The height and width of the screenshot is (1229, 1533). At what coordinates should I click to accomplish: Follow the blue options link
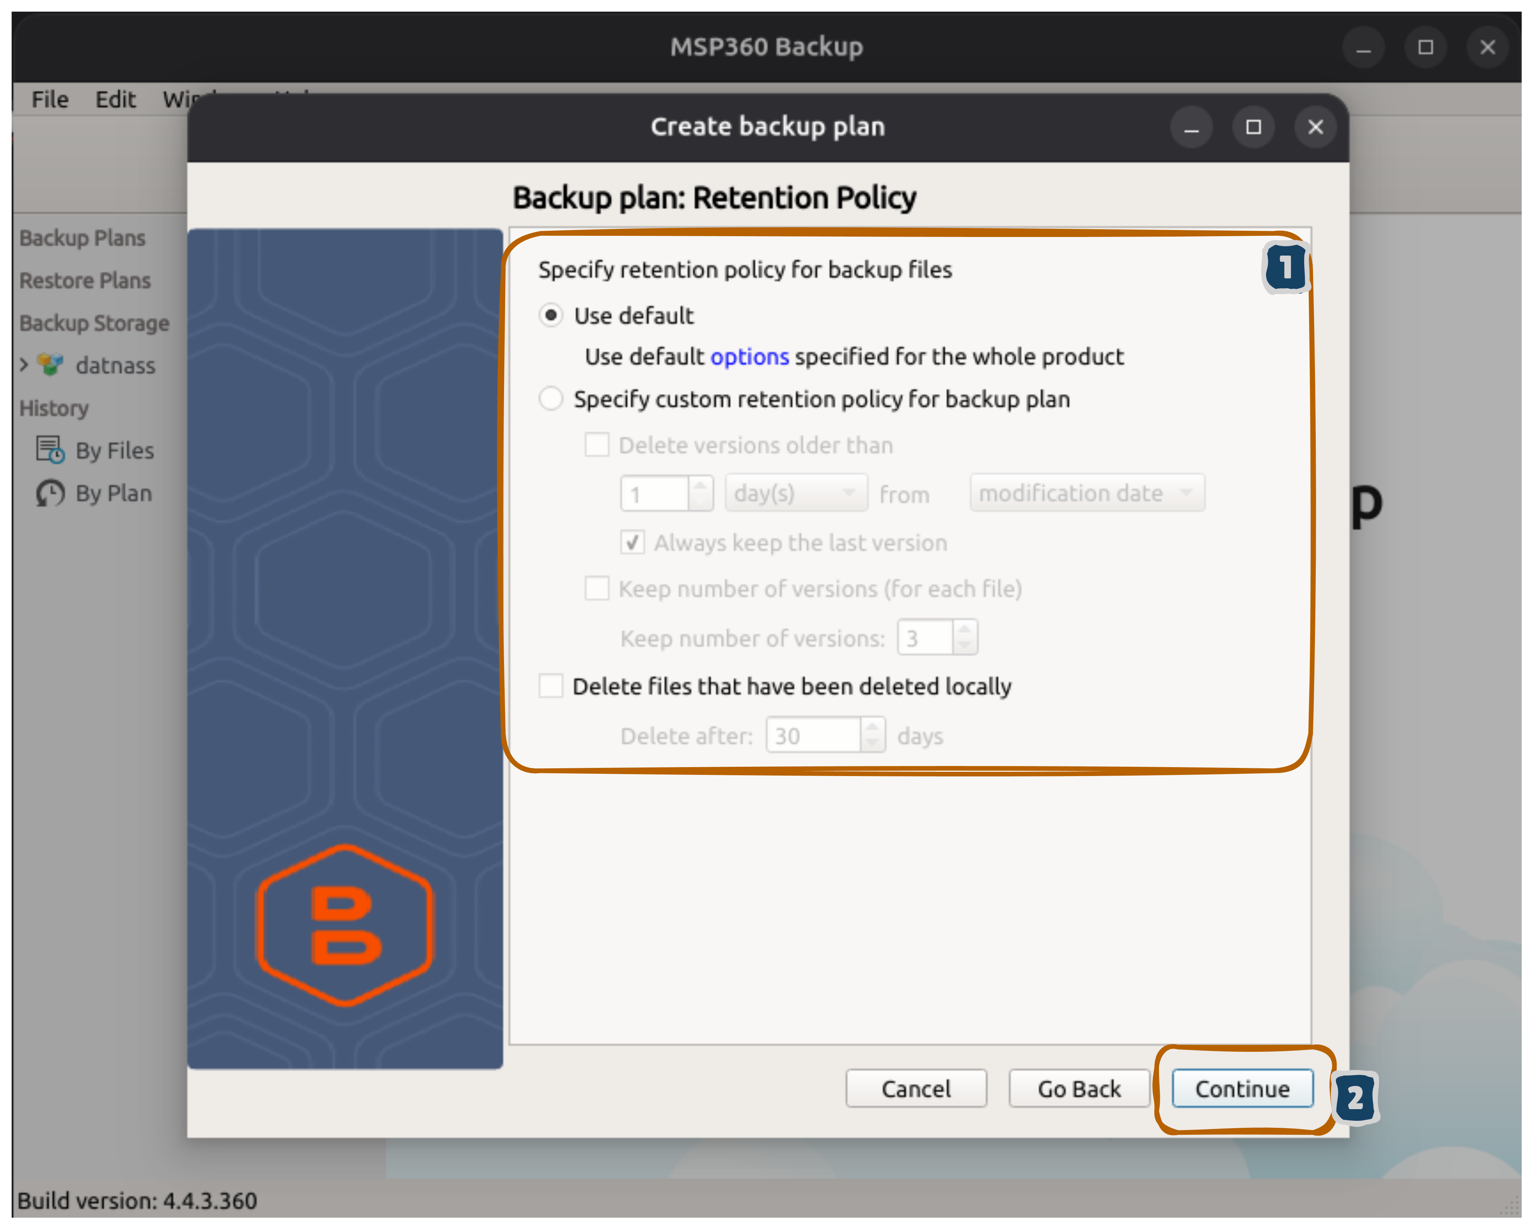click(750, 356)
